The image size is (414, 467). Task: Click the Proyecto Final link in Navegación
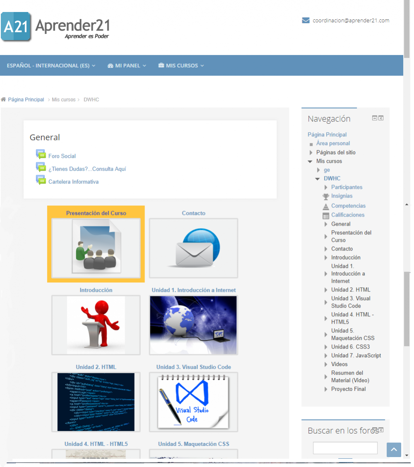click(349, 389)
